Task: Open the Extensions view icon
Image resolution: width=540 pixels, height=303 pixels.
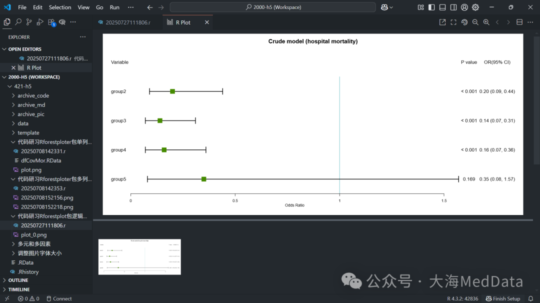Action: 51,22
